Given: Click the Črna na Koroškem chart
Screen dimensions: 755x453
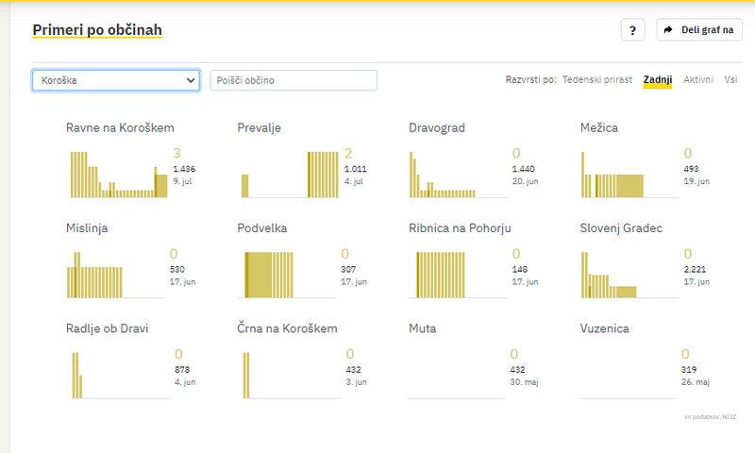Looking at the screenshot, I should tap(288, 375).
